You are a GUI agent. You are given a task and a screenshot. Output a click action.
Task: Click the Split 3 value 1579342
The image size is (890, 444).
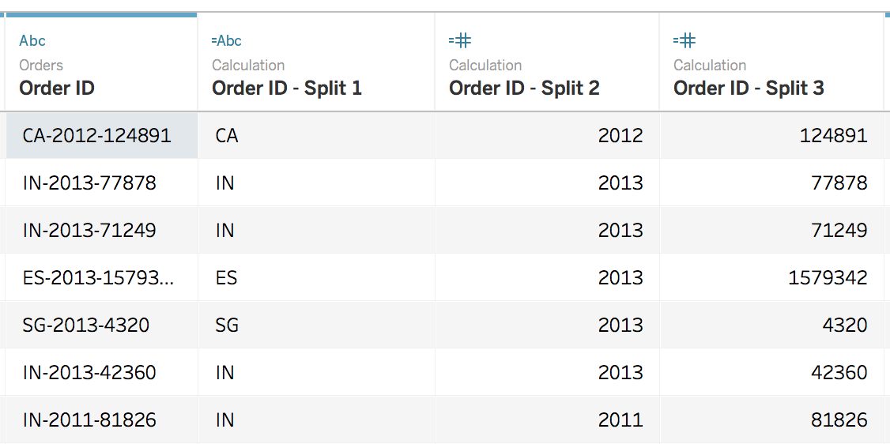[x=828, y=278]
